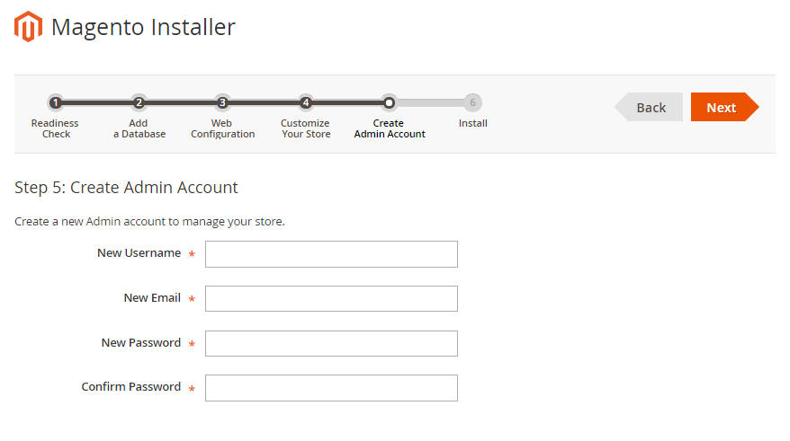Click into the New Email field

[331, 299]
